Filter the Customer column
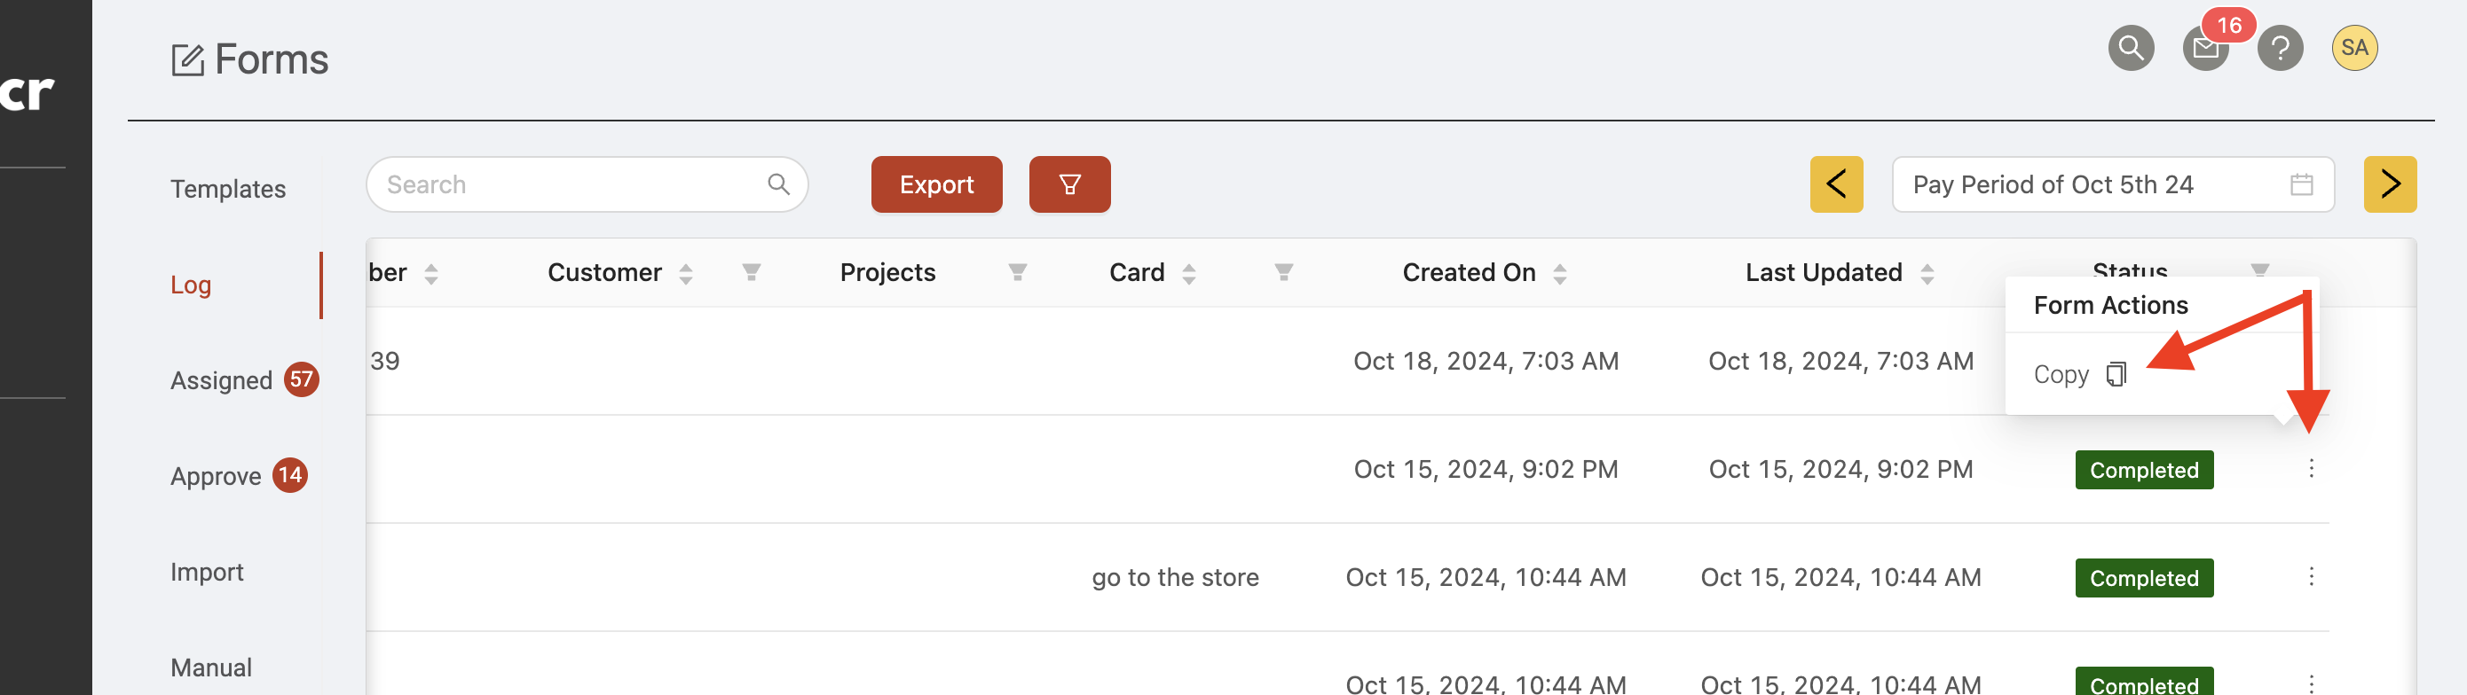 click(x=752, y=273)
